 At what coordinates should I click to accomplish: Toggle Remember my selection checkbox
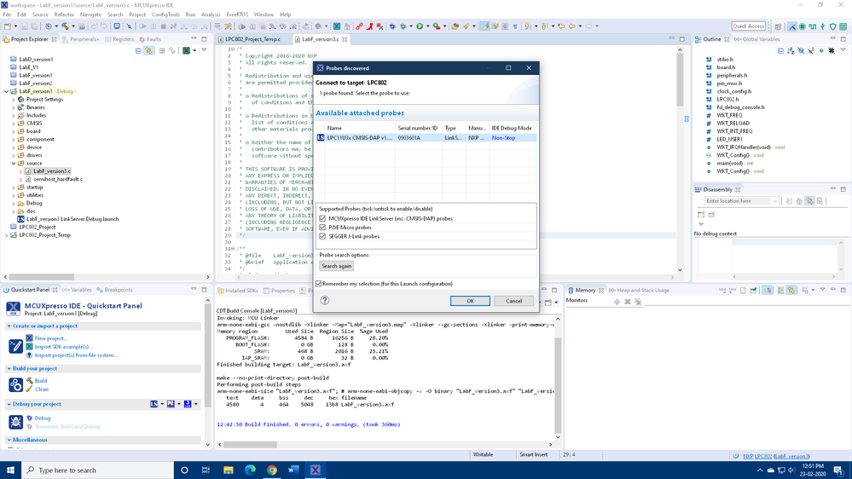(x=319, y=284)
